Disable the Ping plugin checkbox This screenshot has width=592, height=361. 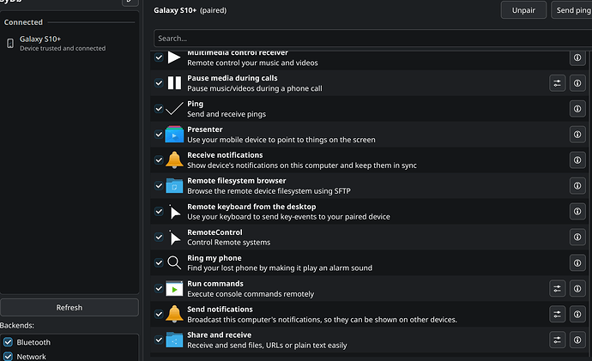point(159,109)
